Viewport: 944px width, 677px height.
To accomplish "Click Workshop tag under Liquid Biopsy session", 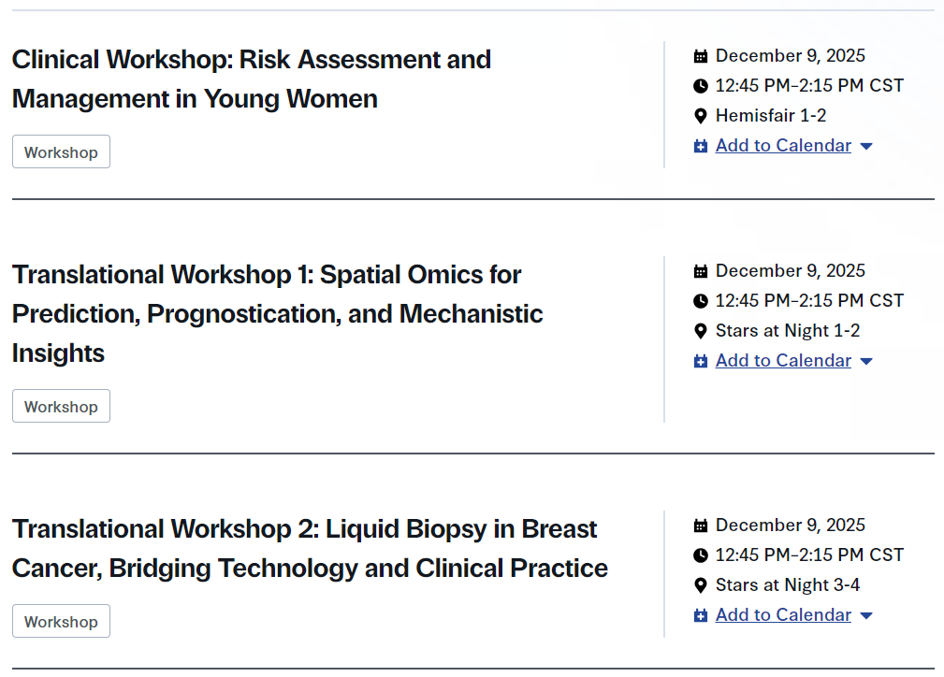I will (x=61, y=622).
